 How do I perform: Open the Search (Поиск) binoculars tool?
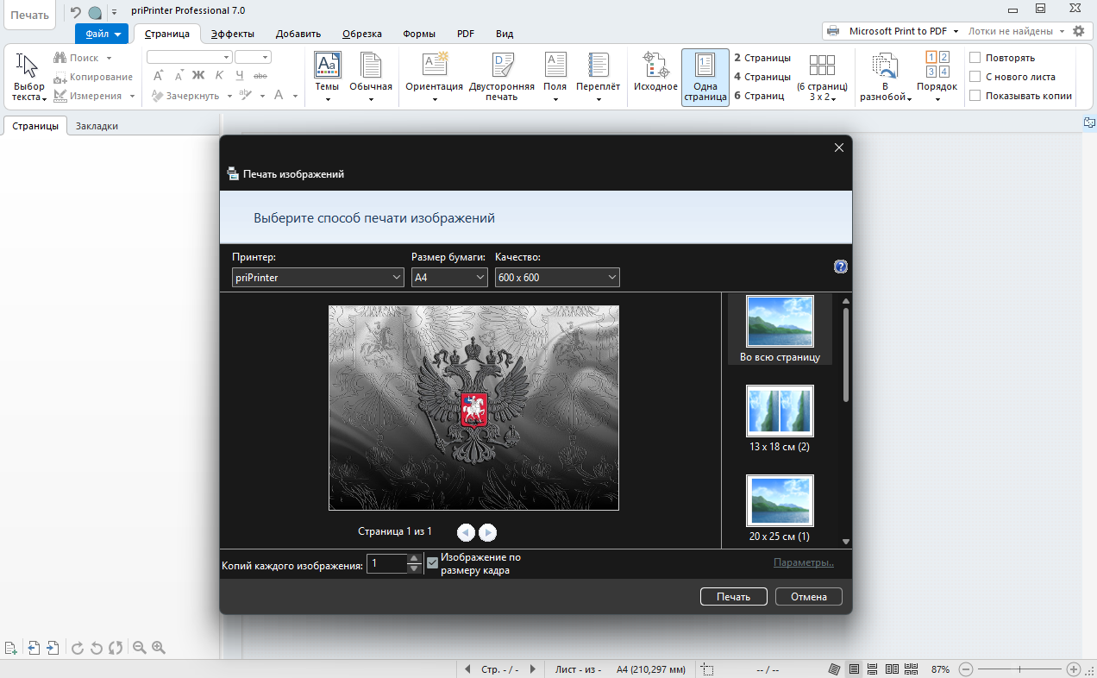[83, 58]
